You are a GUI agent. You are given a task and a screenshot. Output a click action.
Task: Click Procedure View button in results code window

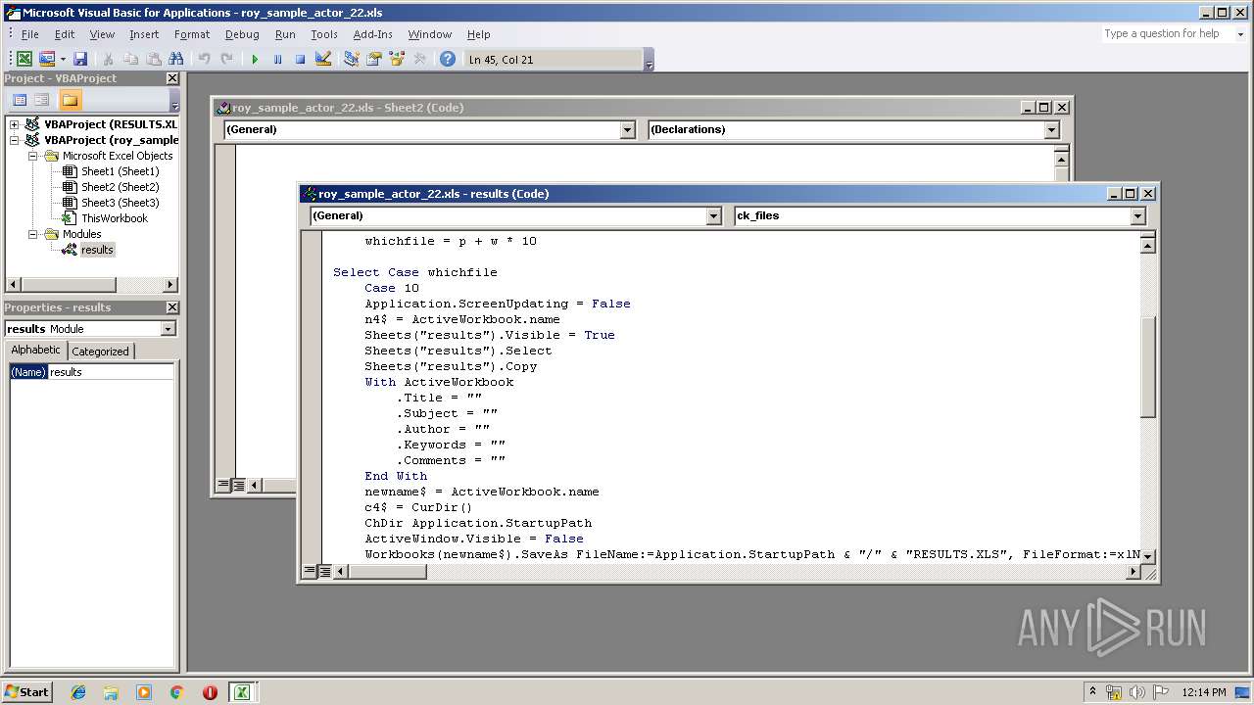(309, 571)
